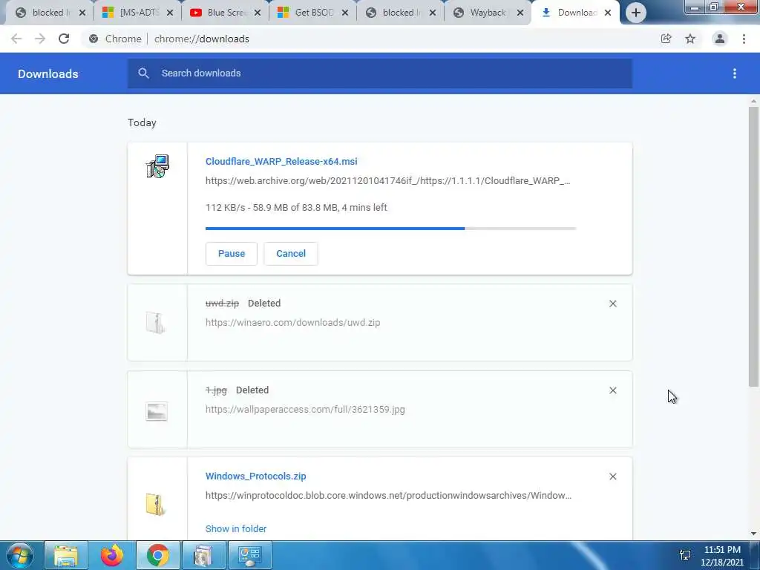Open Firefox from the taskbar
Viewport: 760px width, 570px height.
click(x=112, y=555)
